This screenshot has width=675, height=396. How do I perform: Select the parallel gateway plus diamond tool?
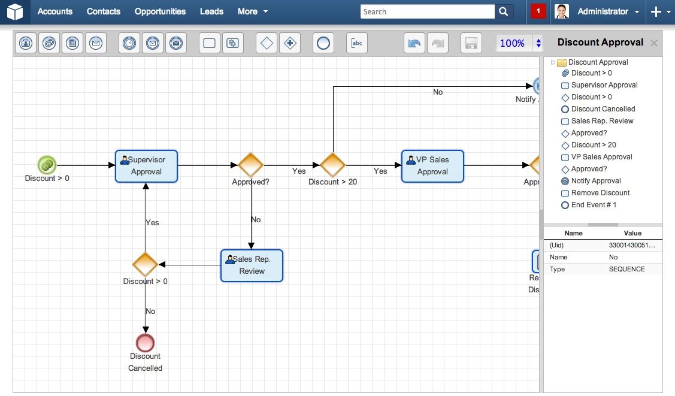click(290, 43)
